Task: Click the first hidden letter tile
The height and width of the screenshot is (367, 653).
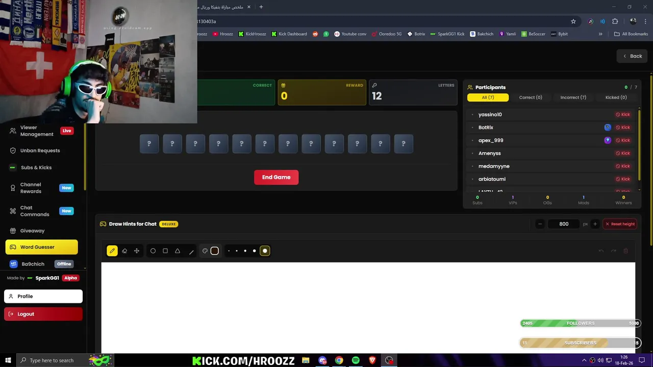Action: 149,144
